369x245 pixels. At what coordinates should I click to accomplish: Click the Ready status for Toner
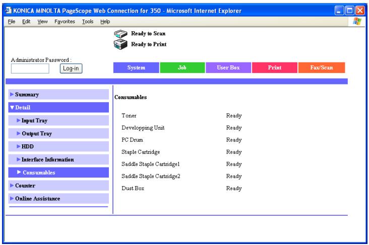[x=234, y=116]
